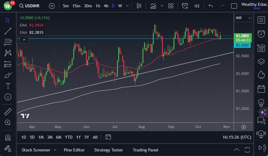
Task: Open the time interval dropdown arrow
Action: 127,6
